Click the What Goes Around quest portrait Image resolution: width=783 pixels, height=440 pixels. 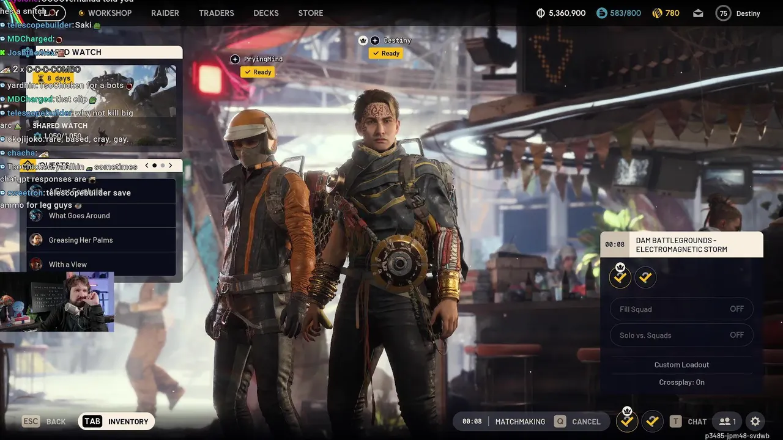36,215
